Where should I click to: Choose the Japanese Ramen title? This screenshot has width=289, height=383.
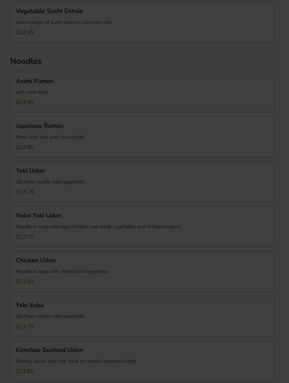click(x=40, y=126)
